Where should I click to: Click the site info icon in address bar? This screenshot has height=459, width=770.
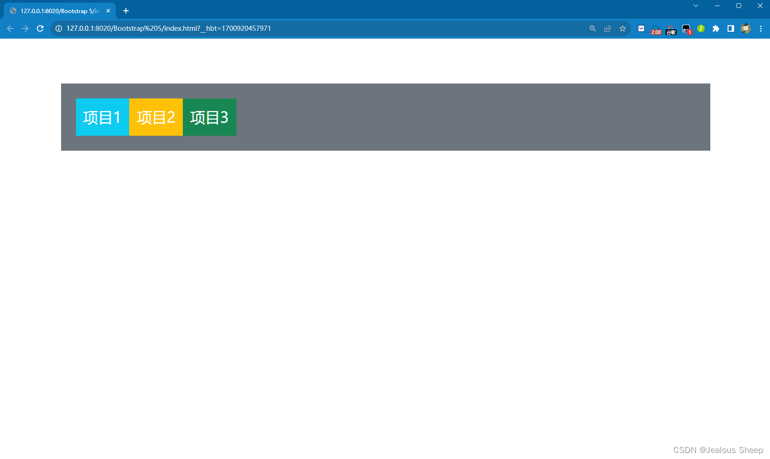coord(58,28)
